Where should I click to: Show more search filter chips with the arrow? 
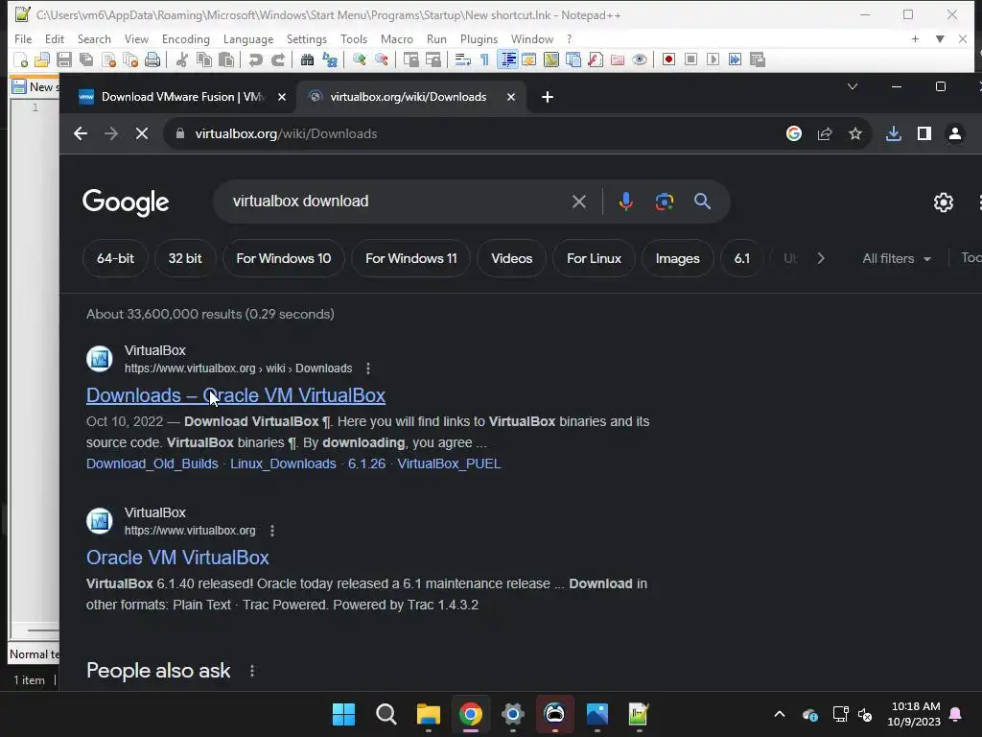(821, 258)
